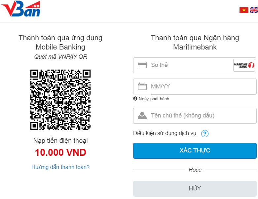Click the VNPAY QR code image
258x199 pixels.
(60, 99)
